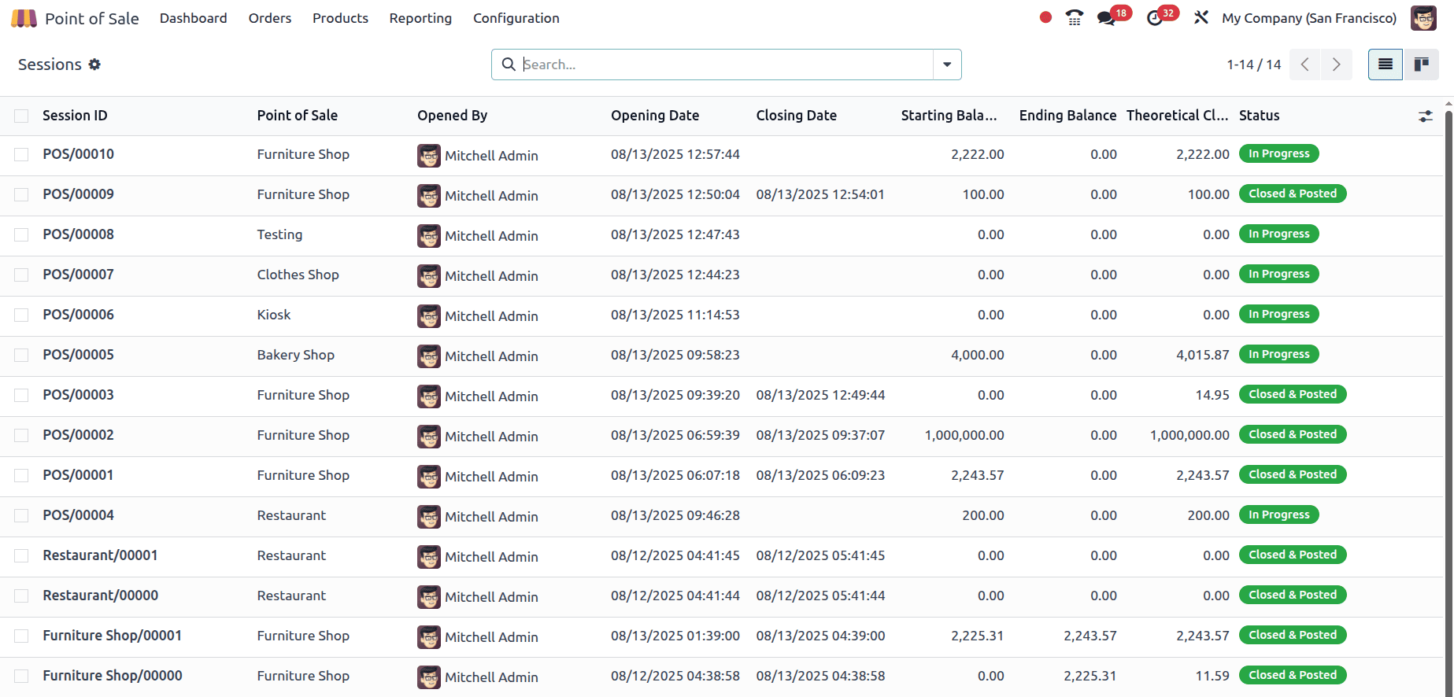
Task: Open the Reporting menu
Action: click(420, 18)
